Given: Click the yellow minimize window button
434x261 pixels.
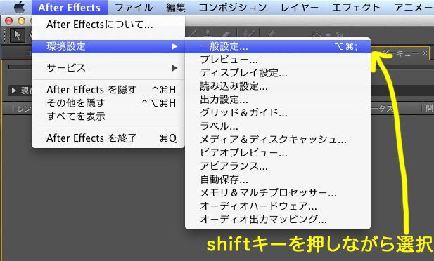Looking at the screenshot, I should coord(21,21).
